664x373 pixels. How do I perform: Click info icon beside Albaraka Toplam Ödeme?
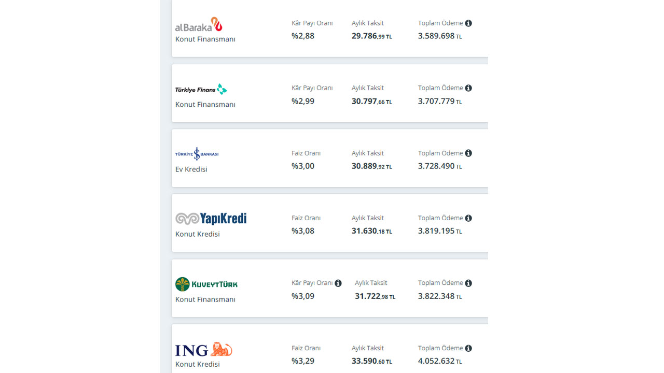(x=468, y=23)
